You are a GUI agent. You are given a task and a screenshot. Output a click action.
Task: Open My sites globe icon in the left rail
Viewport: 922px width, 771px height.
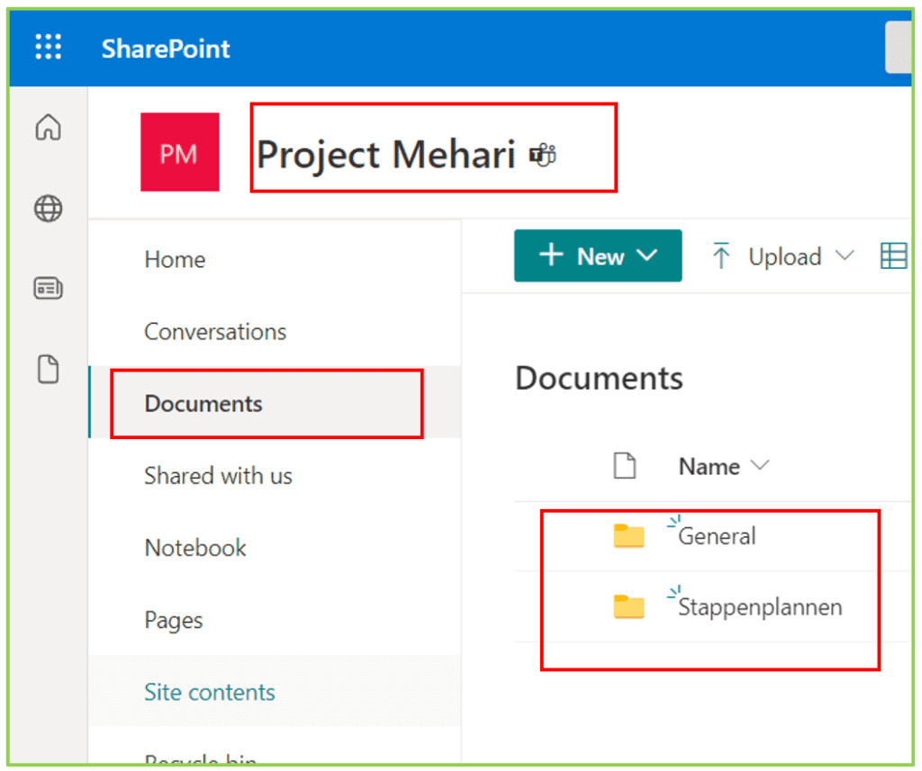point(49,209)
